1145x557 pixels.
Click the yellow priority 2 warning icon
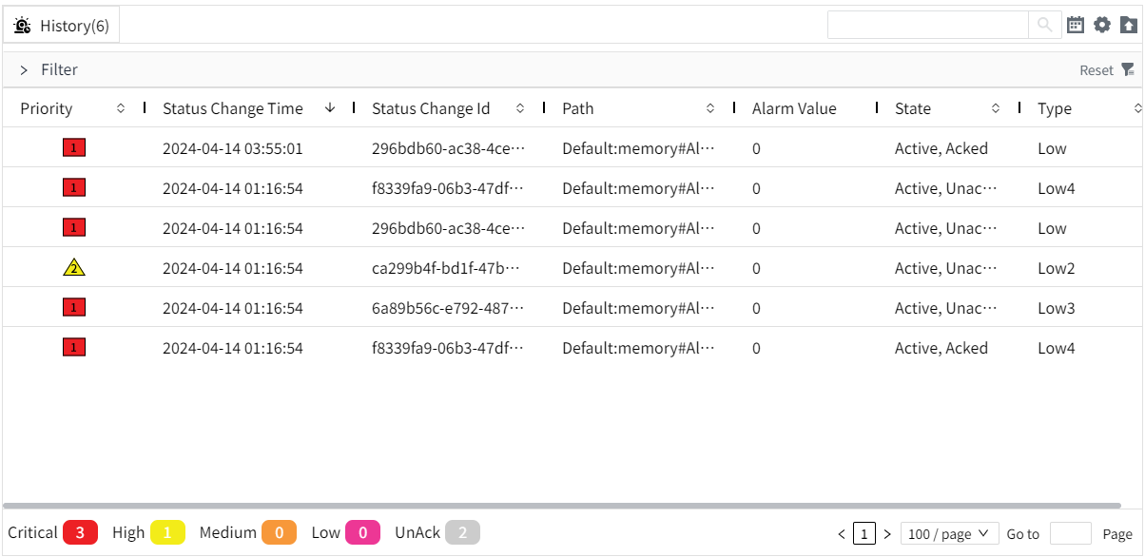pyautogui.click(x=74, y=268)
